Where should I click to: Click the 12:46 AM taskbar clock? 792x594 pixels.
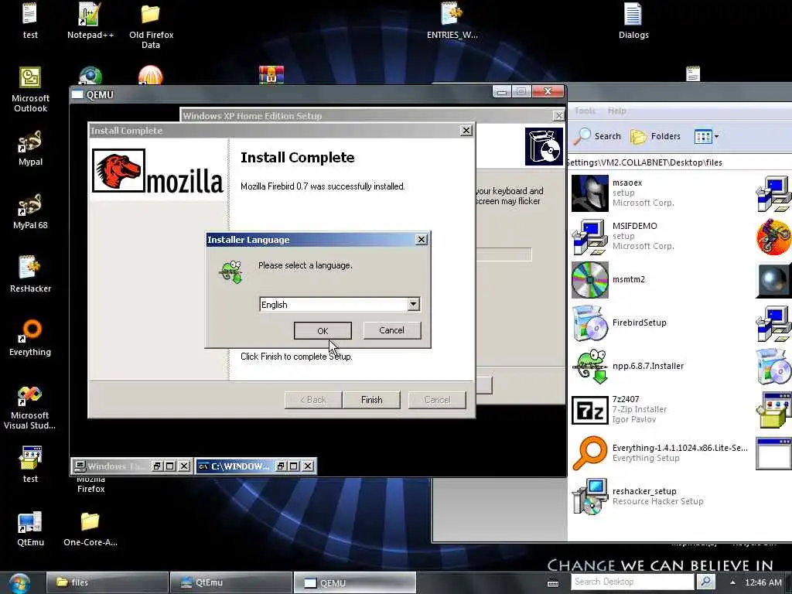(763, 582)
